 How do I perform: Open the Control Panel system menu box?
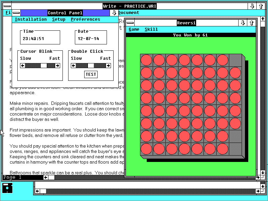click(x=16, y=13)
